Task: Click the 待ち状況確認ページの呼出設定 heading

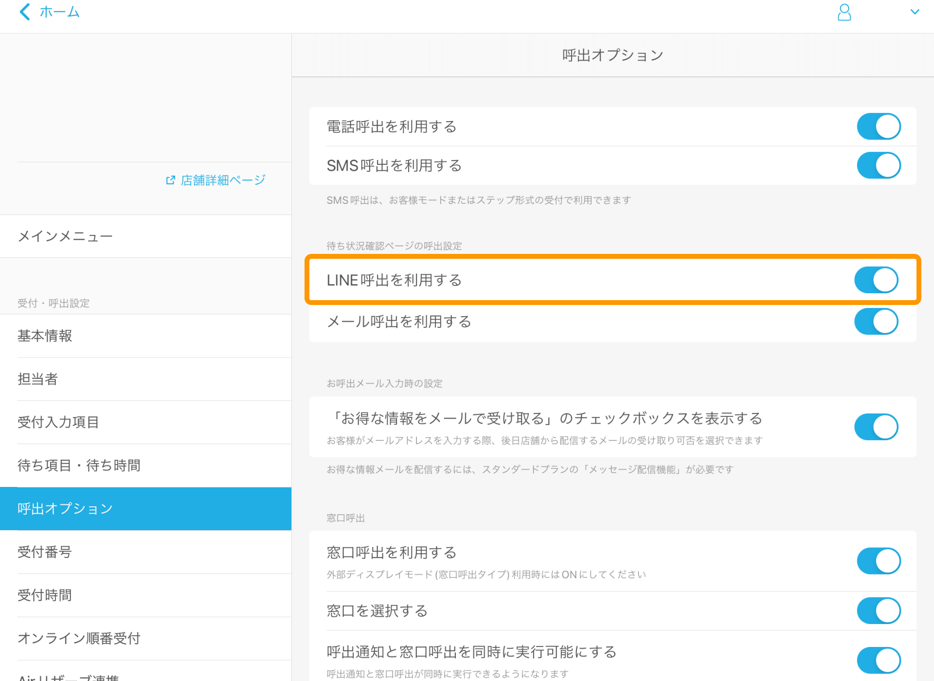Action: (x=394, y=246)
